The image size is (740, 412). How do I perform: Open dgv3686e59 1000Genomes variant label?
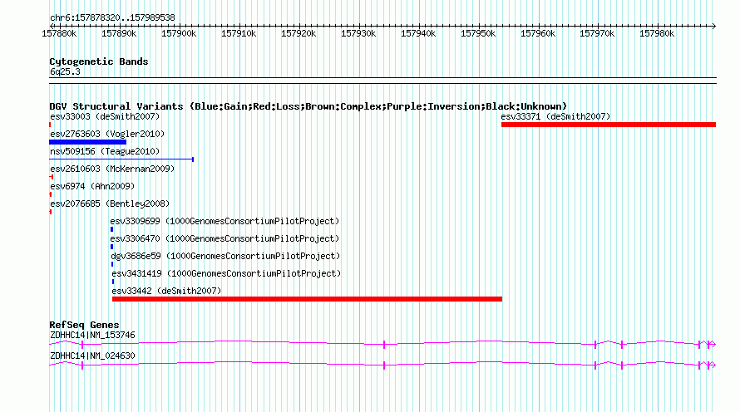coord(225,256)
